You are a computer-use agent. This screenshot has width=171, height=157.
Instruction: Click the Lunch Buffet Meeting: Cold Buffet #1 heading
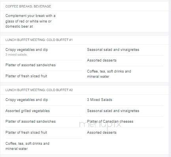[x=39, y=40]
